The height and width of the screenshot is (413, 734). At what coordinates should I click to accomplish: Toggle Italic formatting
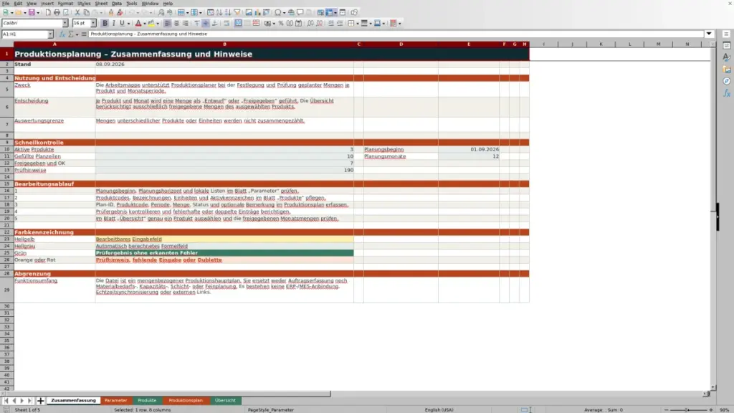coord(113,23)
